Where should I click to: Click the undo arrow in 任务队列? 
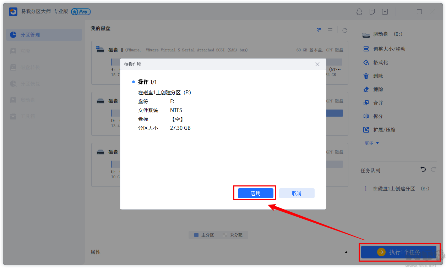[423, 169]
